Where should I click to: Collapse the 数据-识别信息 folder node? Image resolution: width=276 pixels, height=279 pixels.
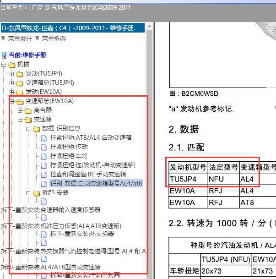pos(28,129)
